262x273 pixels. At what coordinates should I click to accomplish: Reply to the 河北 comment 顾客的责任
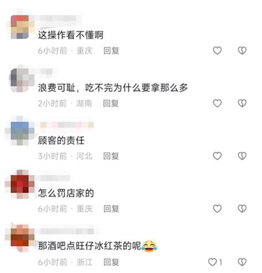click(x=111, y=156)
